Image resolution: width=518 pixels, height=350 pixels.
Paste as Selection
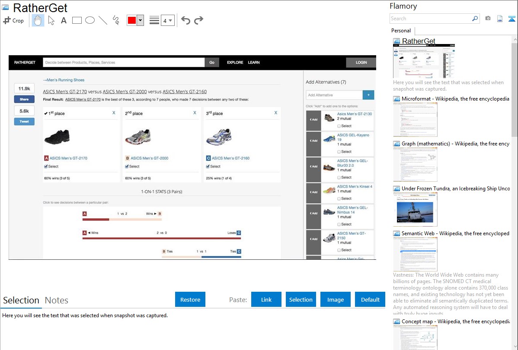pos(301,300)
